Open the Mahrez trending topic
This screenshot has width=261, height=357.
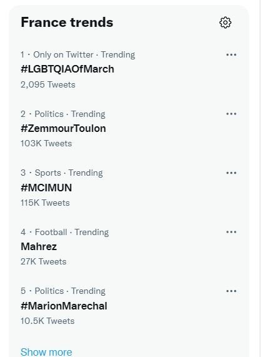[39, 246]
